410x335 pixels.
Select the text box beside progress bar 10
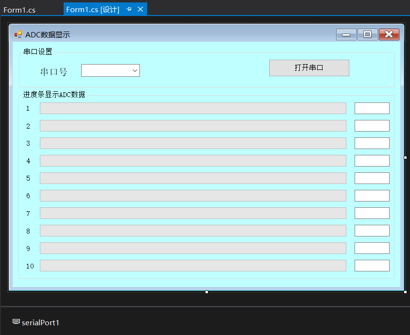coord(372,265)
